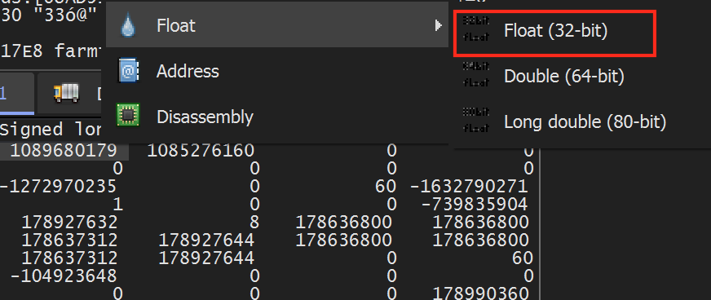Screen dimensions: 711x300
Task: Select dump value 1085276160
Action: [201, 151]
